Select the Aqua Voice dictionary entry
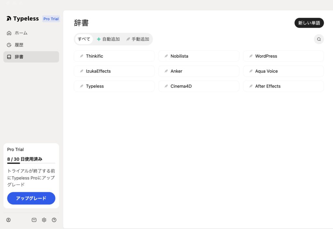 coord(283,71)
